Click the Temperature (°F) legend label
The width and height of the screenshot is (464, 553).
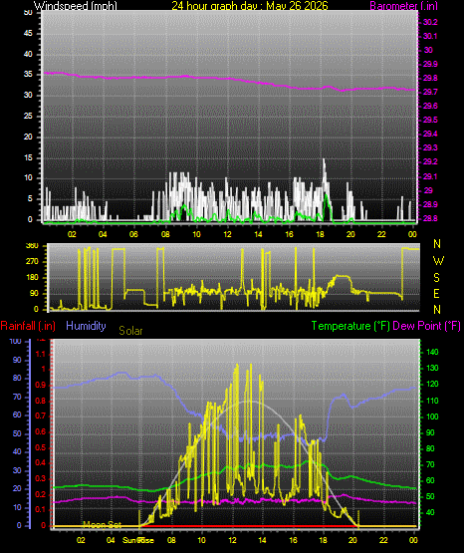coord(350,326)
